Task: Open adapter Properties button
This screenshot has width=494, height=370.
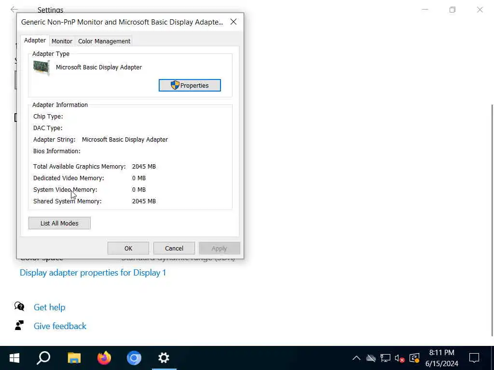Action: [190, 85]
